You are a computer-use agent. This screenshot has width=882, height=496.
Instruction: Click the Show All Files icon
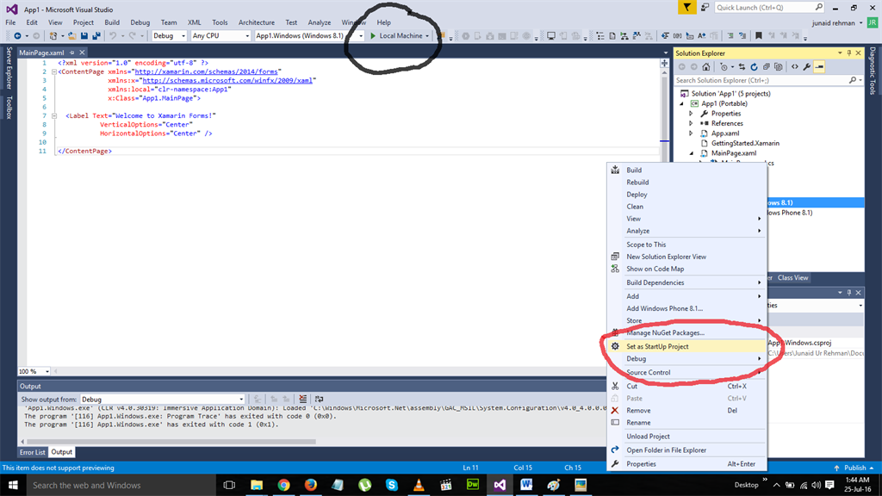click(x=779, y=67)
